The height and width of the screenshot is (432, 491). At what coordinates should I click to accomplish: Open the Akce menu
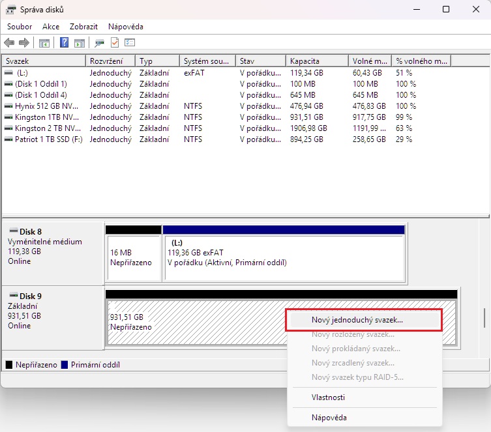pyautogui.click(x=51, y=27)
